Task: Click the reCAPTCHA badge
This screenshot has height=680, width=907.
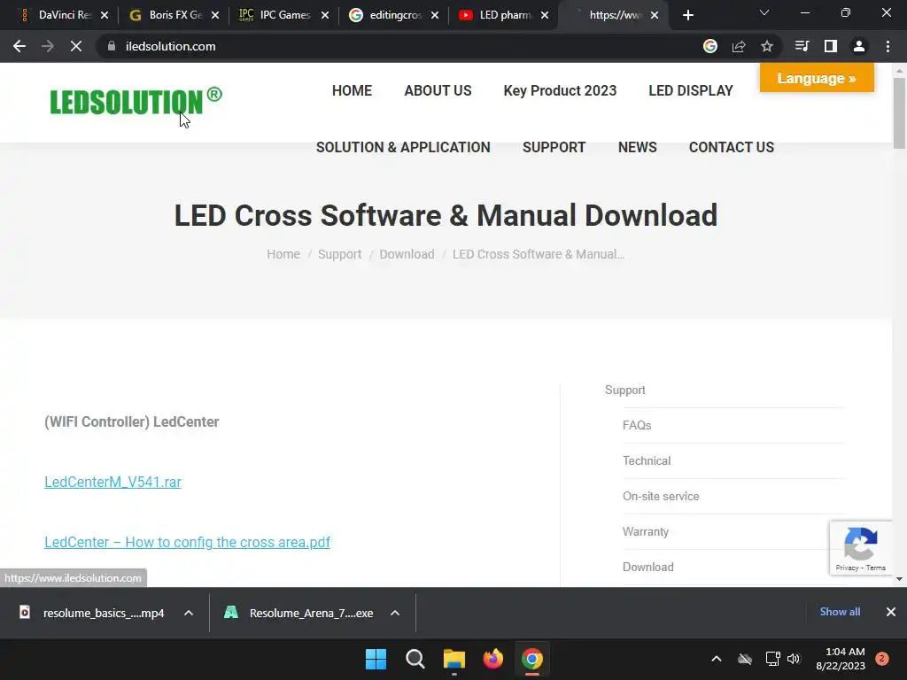Action: click(861, 548)
